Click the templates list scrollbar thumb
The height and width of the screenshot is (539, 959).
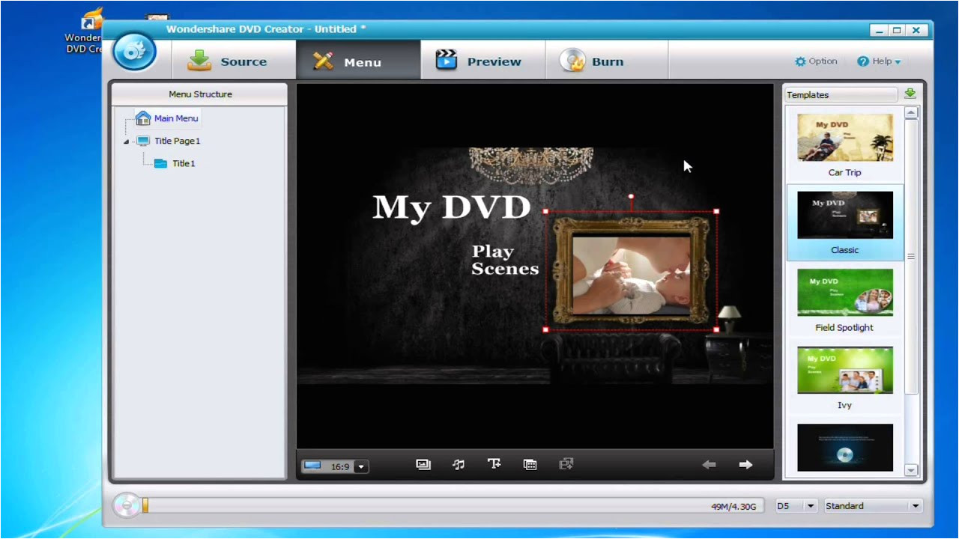tap(911, 256)
